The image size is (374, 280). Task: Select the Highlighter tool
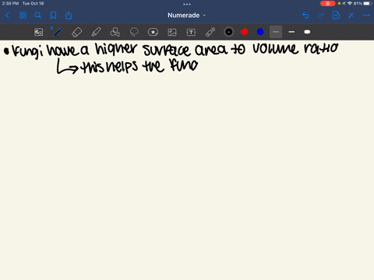96,32
